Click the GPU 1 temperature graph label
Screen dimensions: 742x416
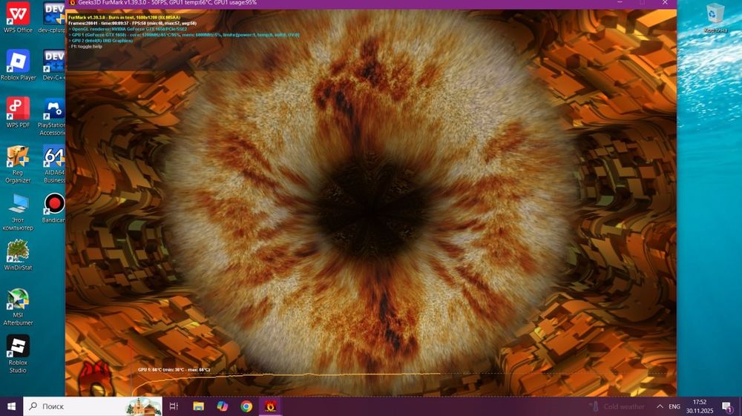[x=174, y=370]
